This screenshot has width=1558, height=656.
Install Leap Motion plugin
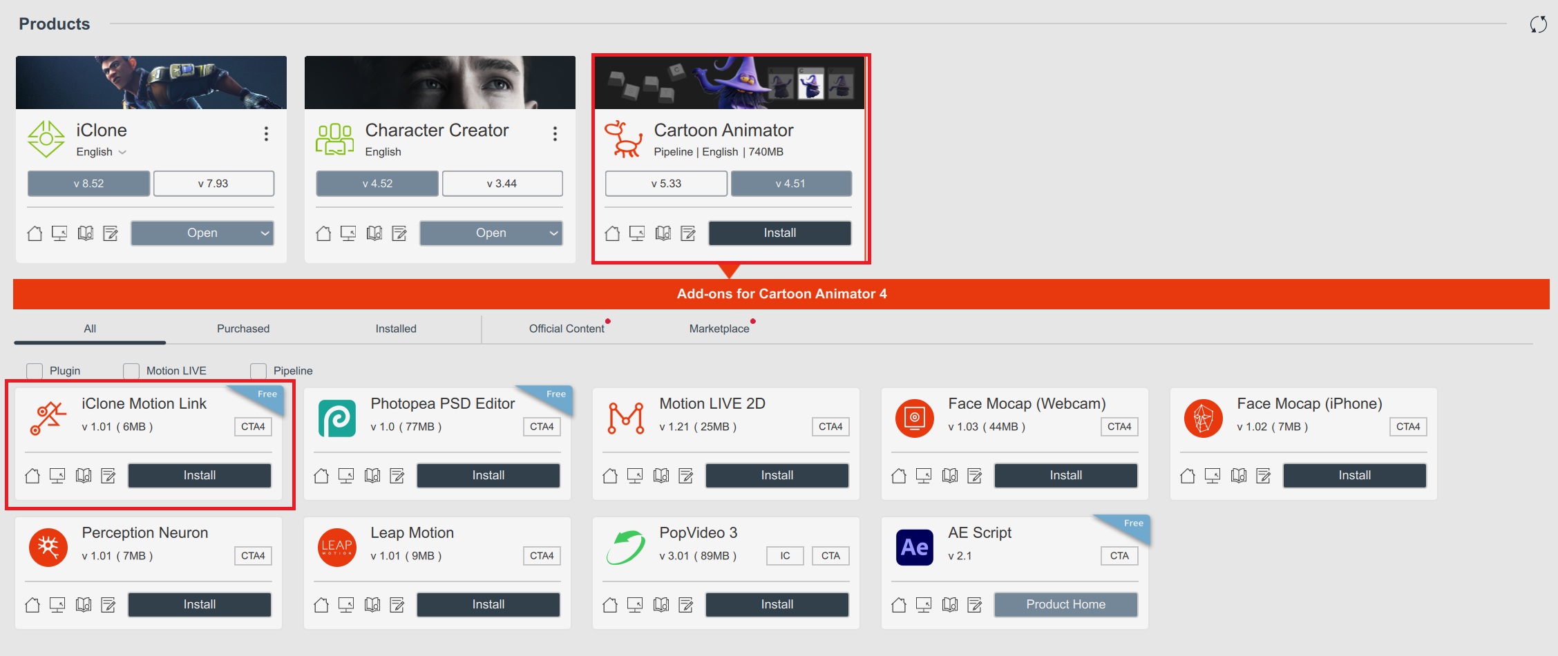coord(488,605)
